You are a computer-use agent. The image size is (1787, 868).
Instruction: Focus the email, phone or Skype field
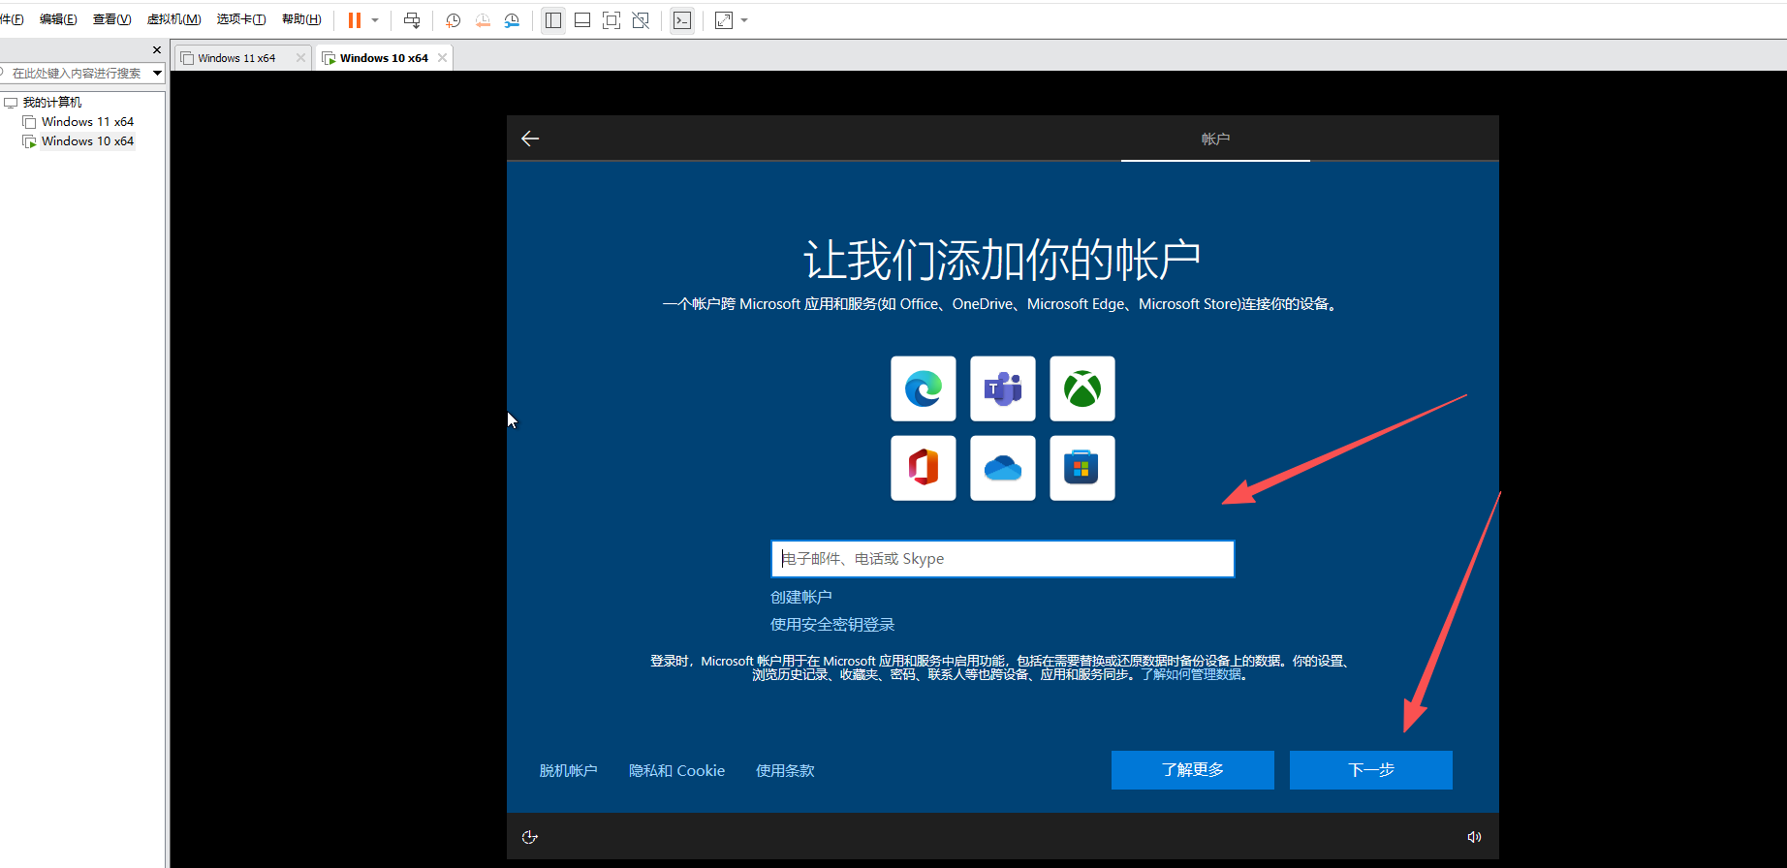pyautogui.click(x=1003, y=559)
